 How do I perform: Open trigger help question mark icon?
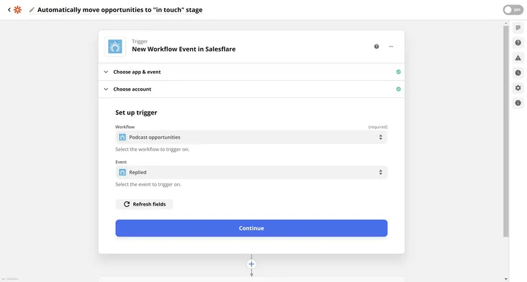coord(376,47)
